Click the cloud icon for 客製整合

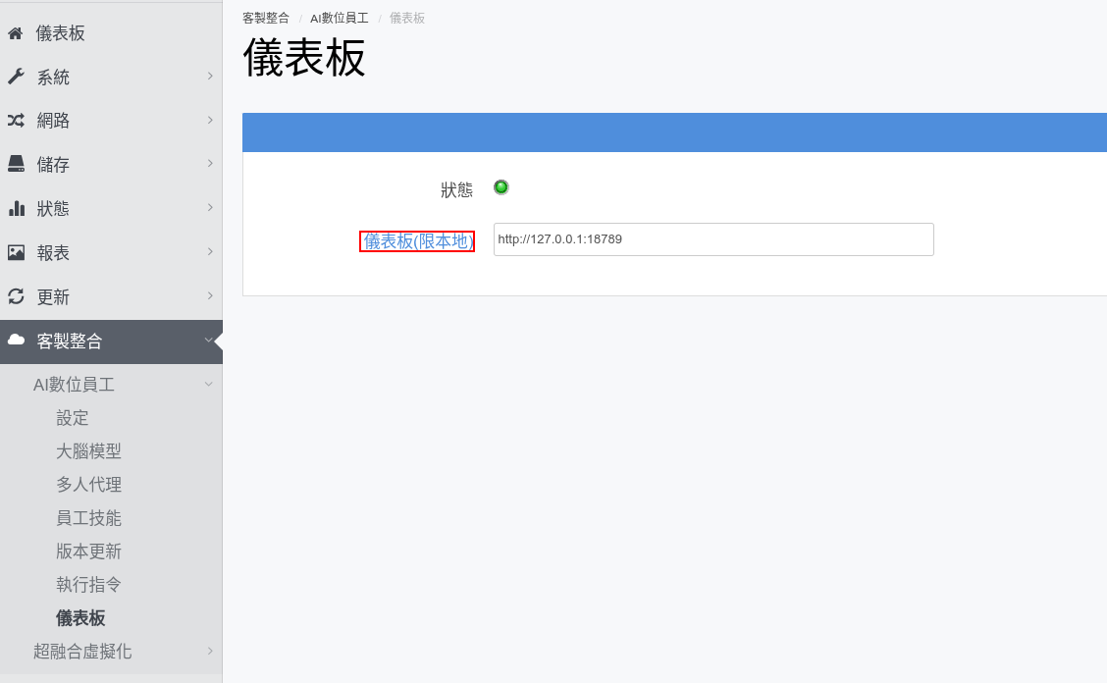[16, 340]
